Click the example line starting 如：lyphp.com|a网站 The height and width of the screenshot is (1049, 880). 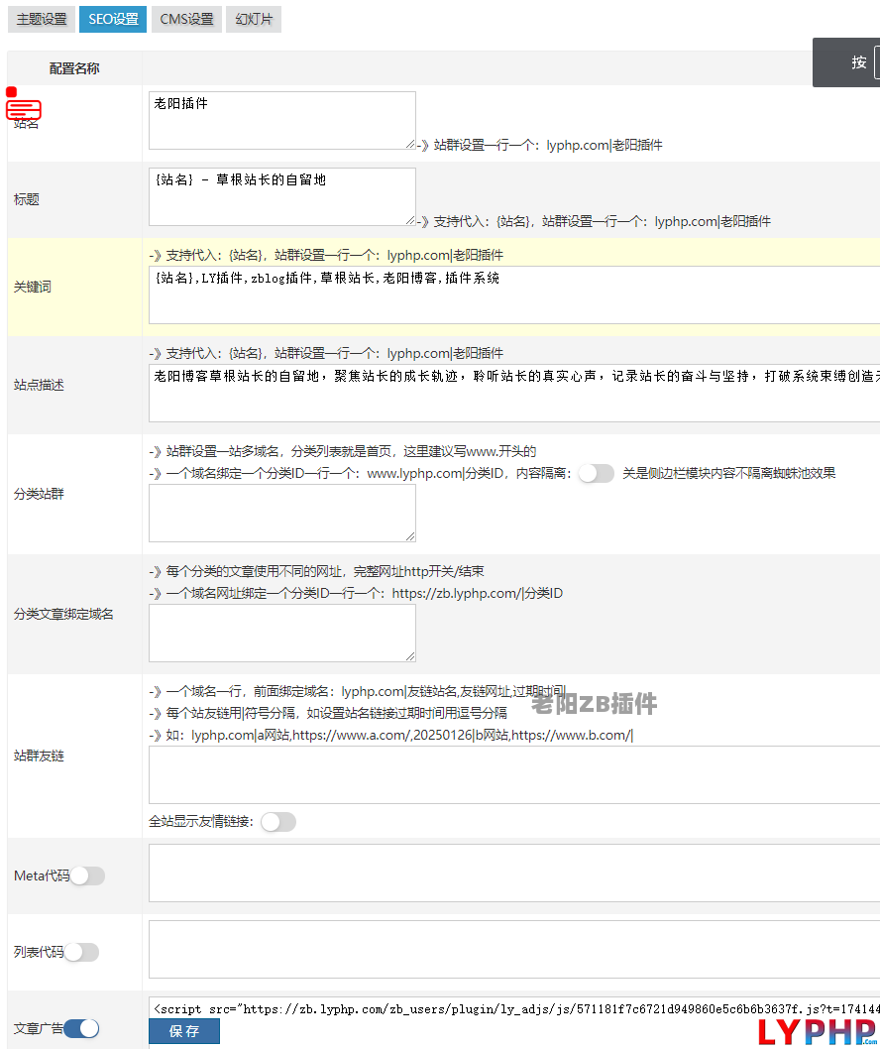(391, 736)
